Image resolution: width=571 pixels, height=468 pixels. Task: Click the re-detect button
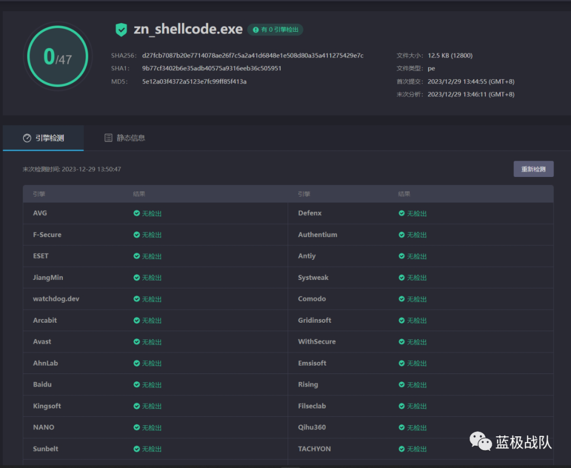coord(533,169)
